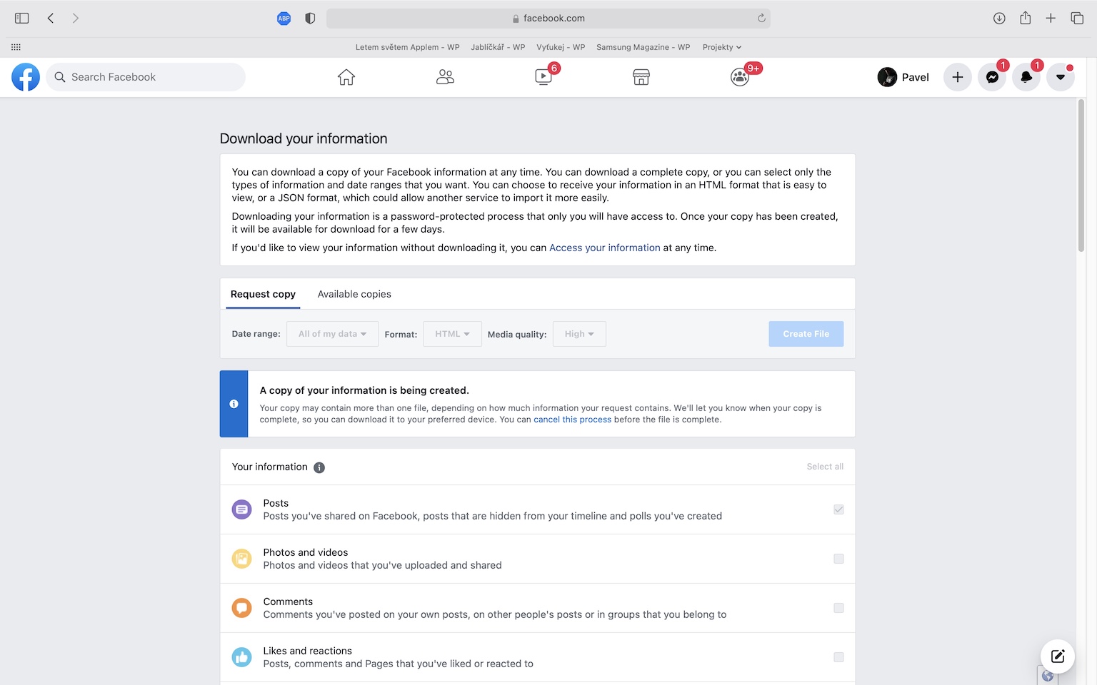Image resolution: width=1097 pixels, height=685 pixels.
Task: Open the Media quality dropdown
Action: pyautogui.click(x=579, y=334)
